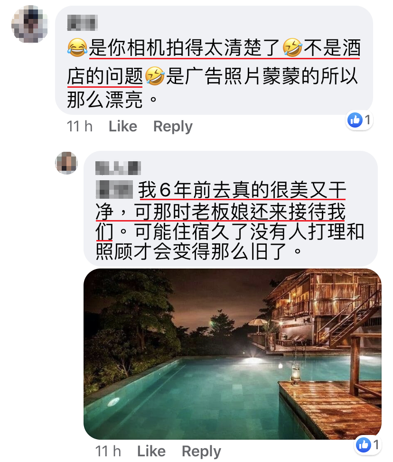Open the first commenter's profile picture
The width and height of the screenshot is (393, 462).
click(29, 25)
